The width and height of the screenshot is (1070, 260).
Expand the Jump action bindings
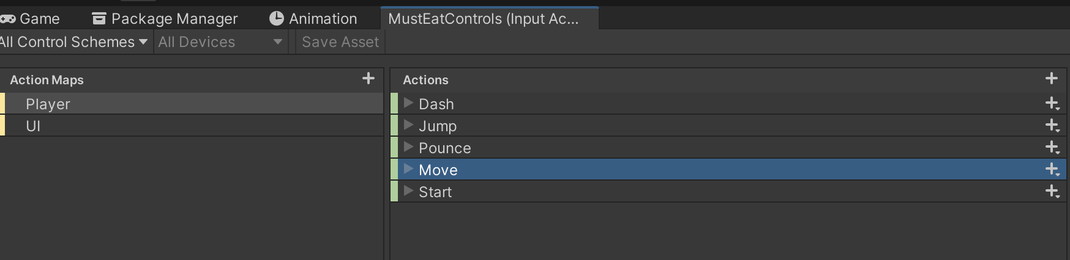coord(409,125)
